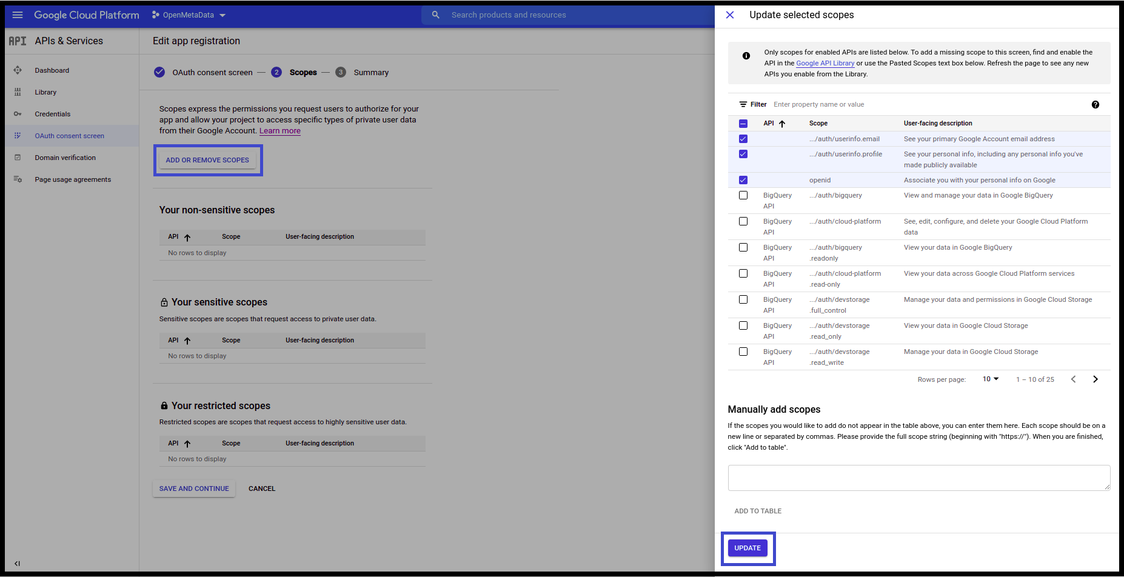Screen dimensions: 1124x577
Task: Click the search magnifier icon
Action: click(435, 15)
